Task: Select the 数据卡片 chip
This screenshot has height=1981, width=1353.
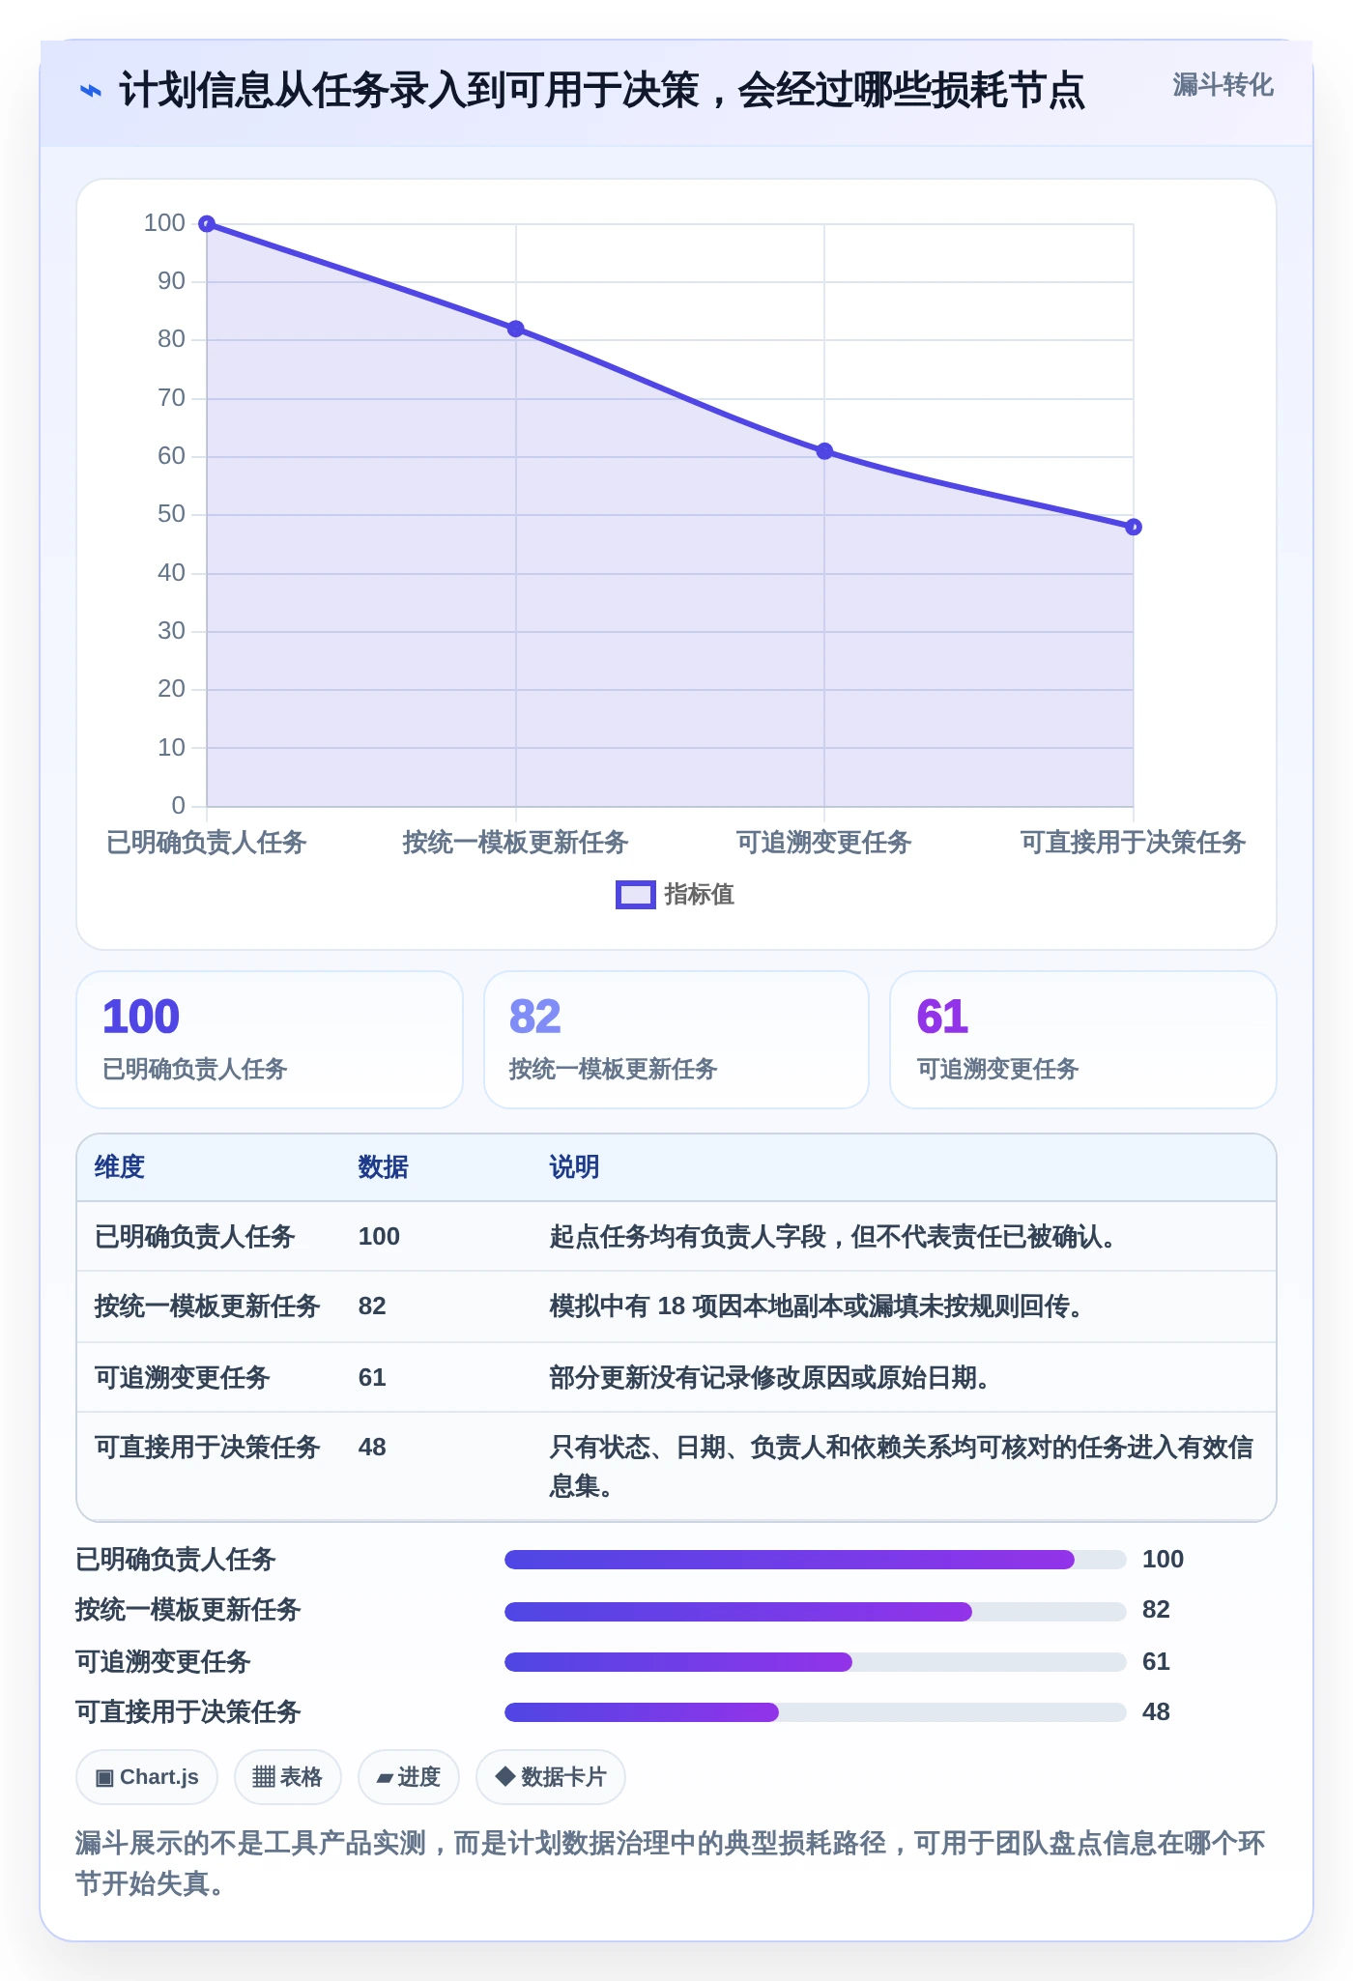Action: point(551,1777)
